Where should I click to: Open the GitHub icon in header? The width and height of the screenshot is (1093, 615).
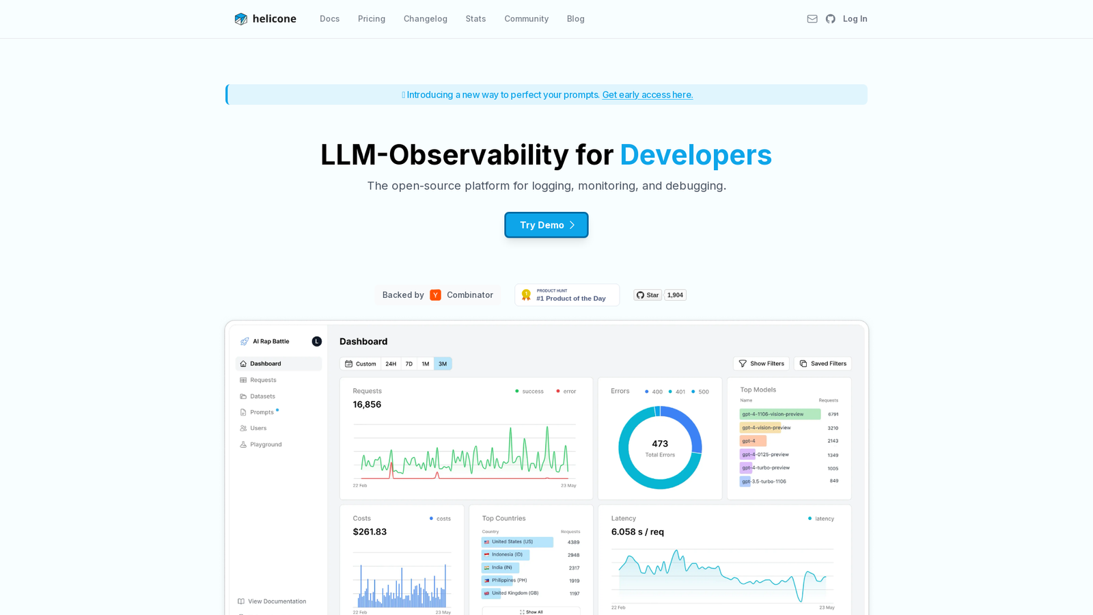point(831,19)
